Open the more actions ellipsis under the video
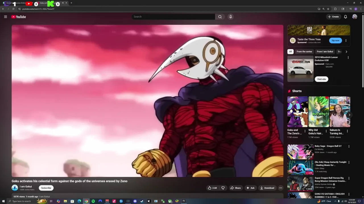This screenshot has height=204, width=364. point(280,188)
